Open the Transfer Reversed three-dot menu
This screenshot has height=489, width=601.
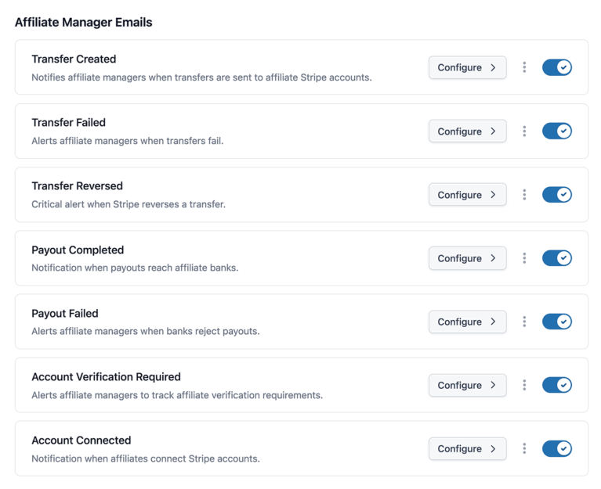pos(524,195)
